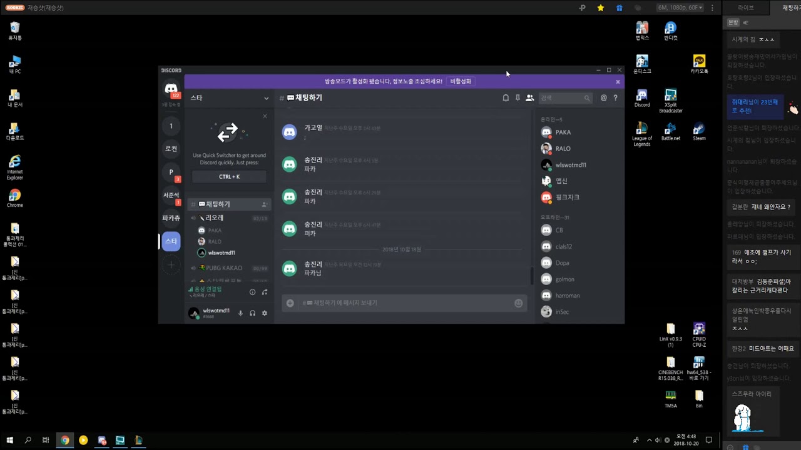Toggle headphone deafen in the user panel

pyautogui.click(x=252, y=313)
